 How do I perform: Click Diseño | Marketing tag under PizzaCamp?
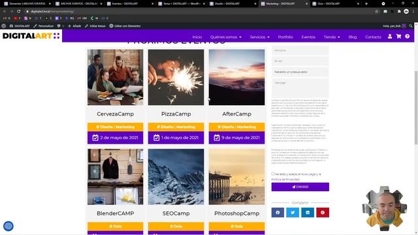tap(176, 127)
